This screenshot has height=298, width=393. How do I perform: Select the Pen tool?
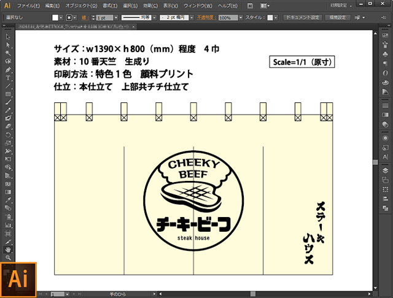tap(8, 69)
